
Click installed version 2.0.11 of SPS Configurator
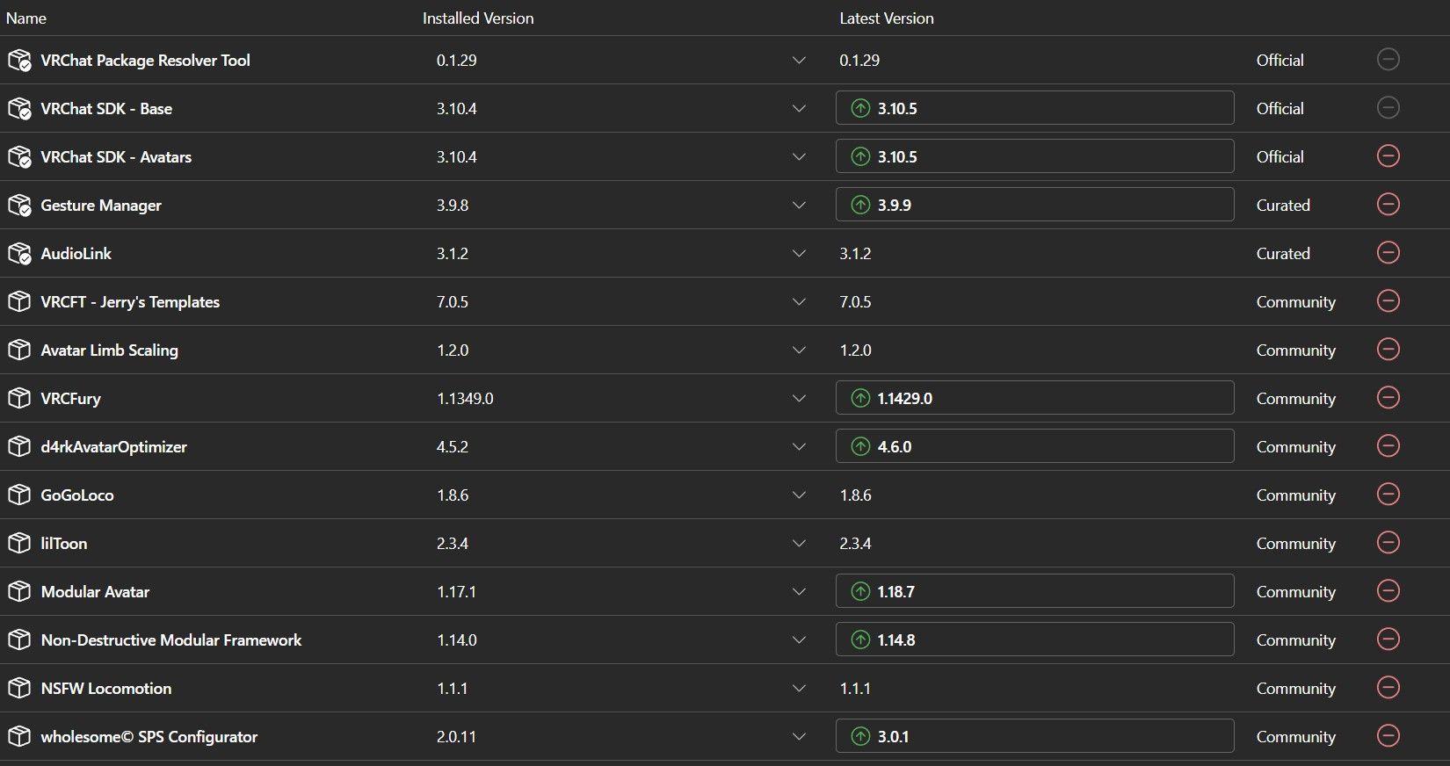(x=456, y=737)
